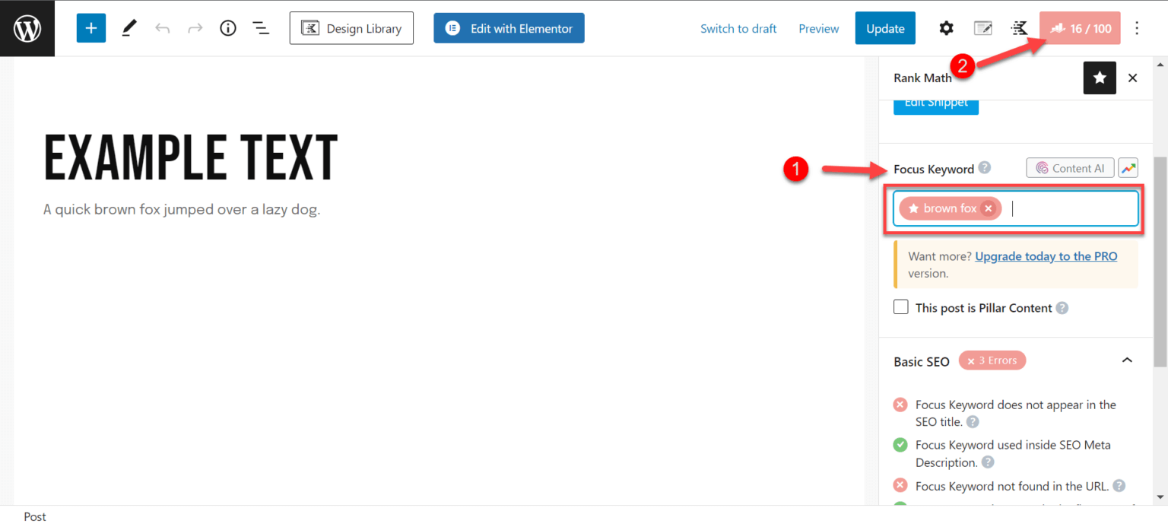Click Switch to draft
Viewport: 1168px width, 527px height.
point(738,29)
